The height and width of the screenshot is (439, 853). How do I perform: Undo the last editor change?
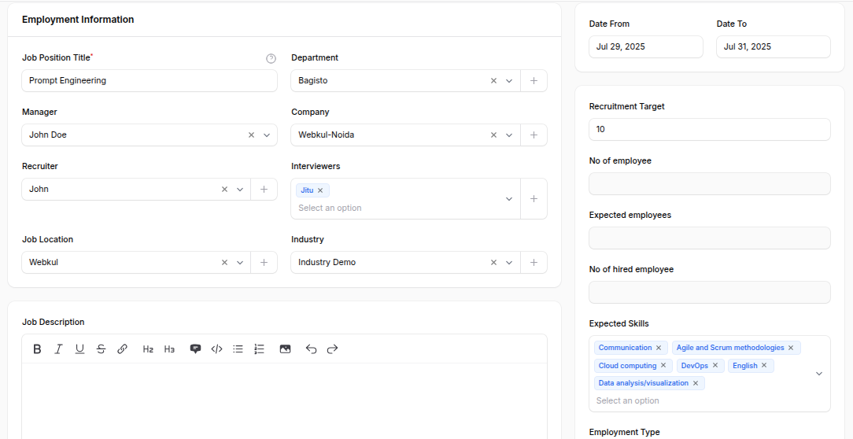311,349
